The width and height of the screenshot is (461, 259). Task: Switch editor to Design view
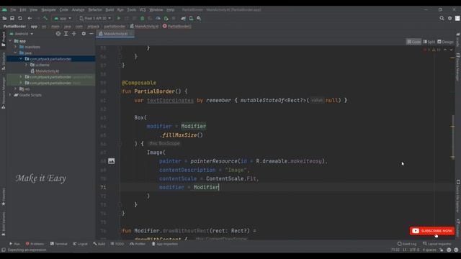445,42
